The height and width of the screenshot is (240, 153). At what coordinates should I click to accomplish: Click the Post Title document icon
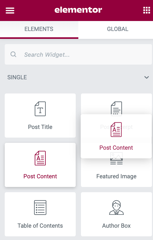click(40, 109)
